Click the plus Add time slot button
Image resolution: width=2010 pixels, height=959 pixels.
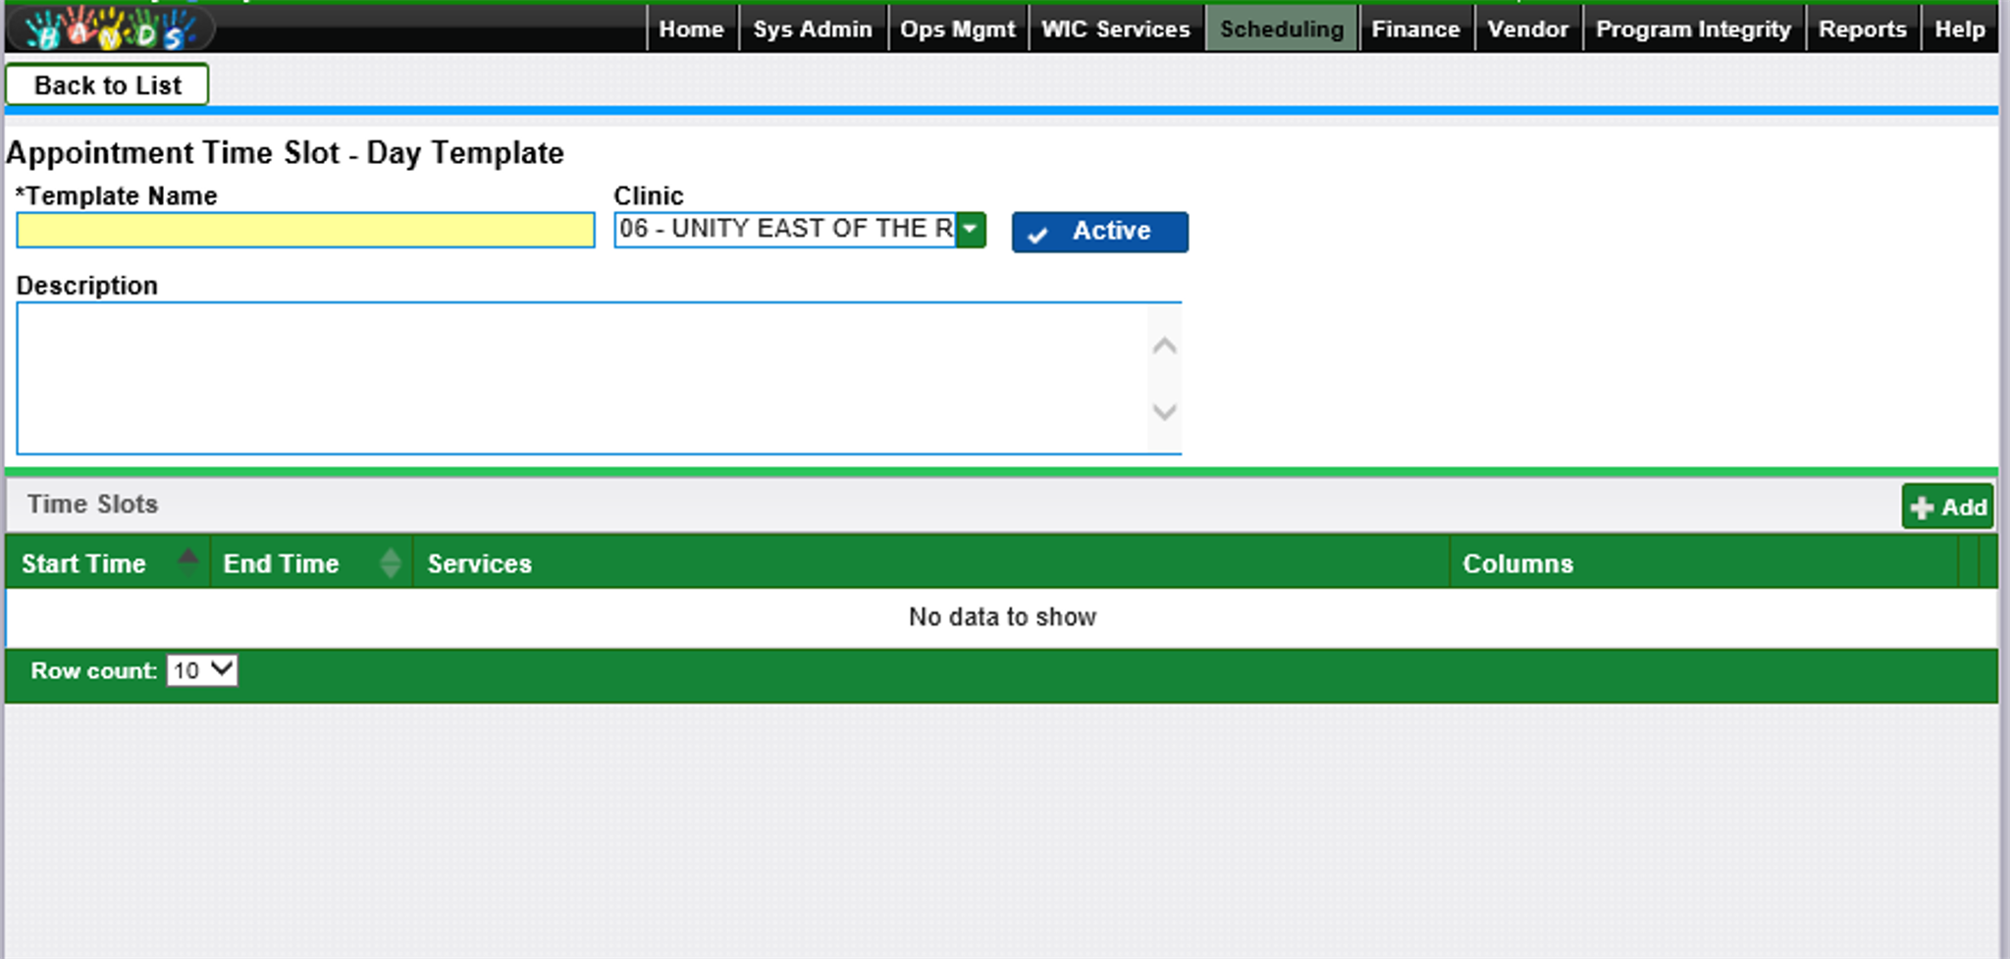click(x=1947, y=506)
